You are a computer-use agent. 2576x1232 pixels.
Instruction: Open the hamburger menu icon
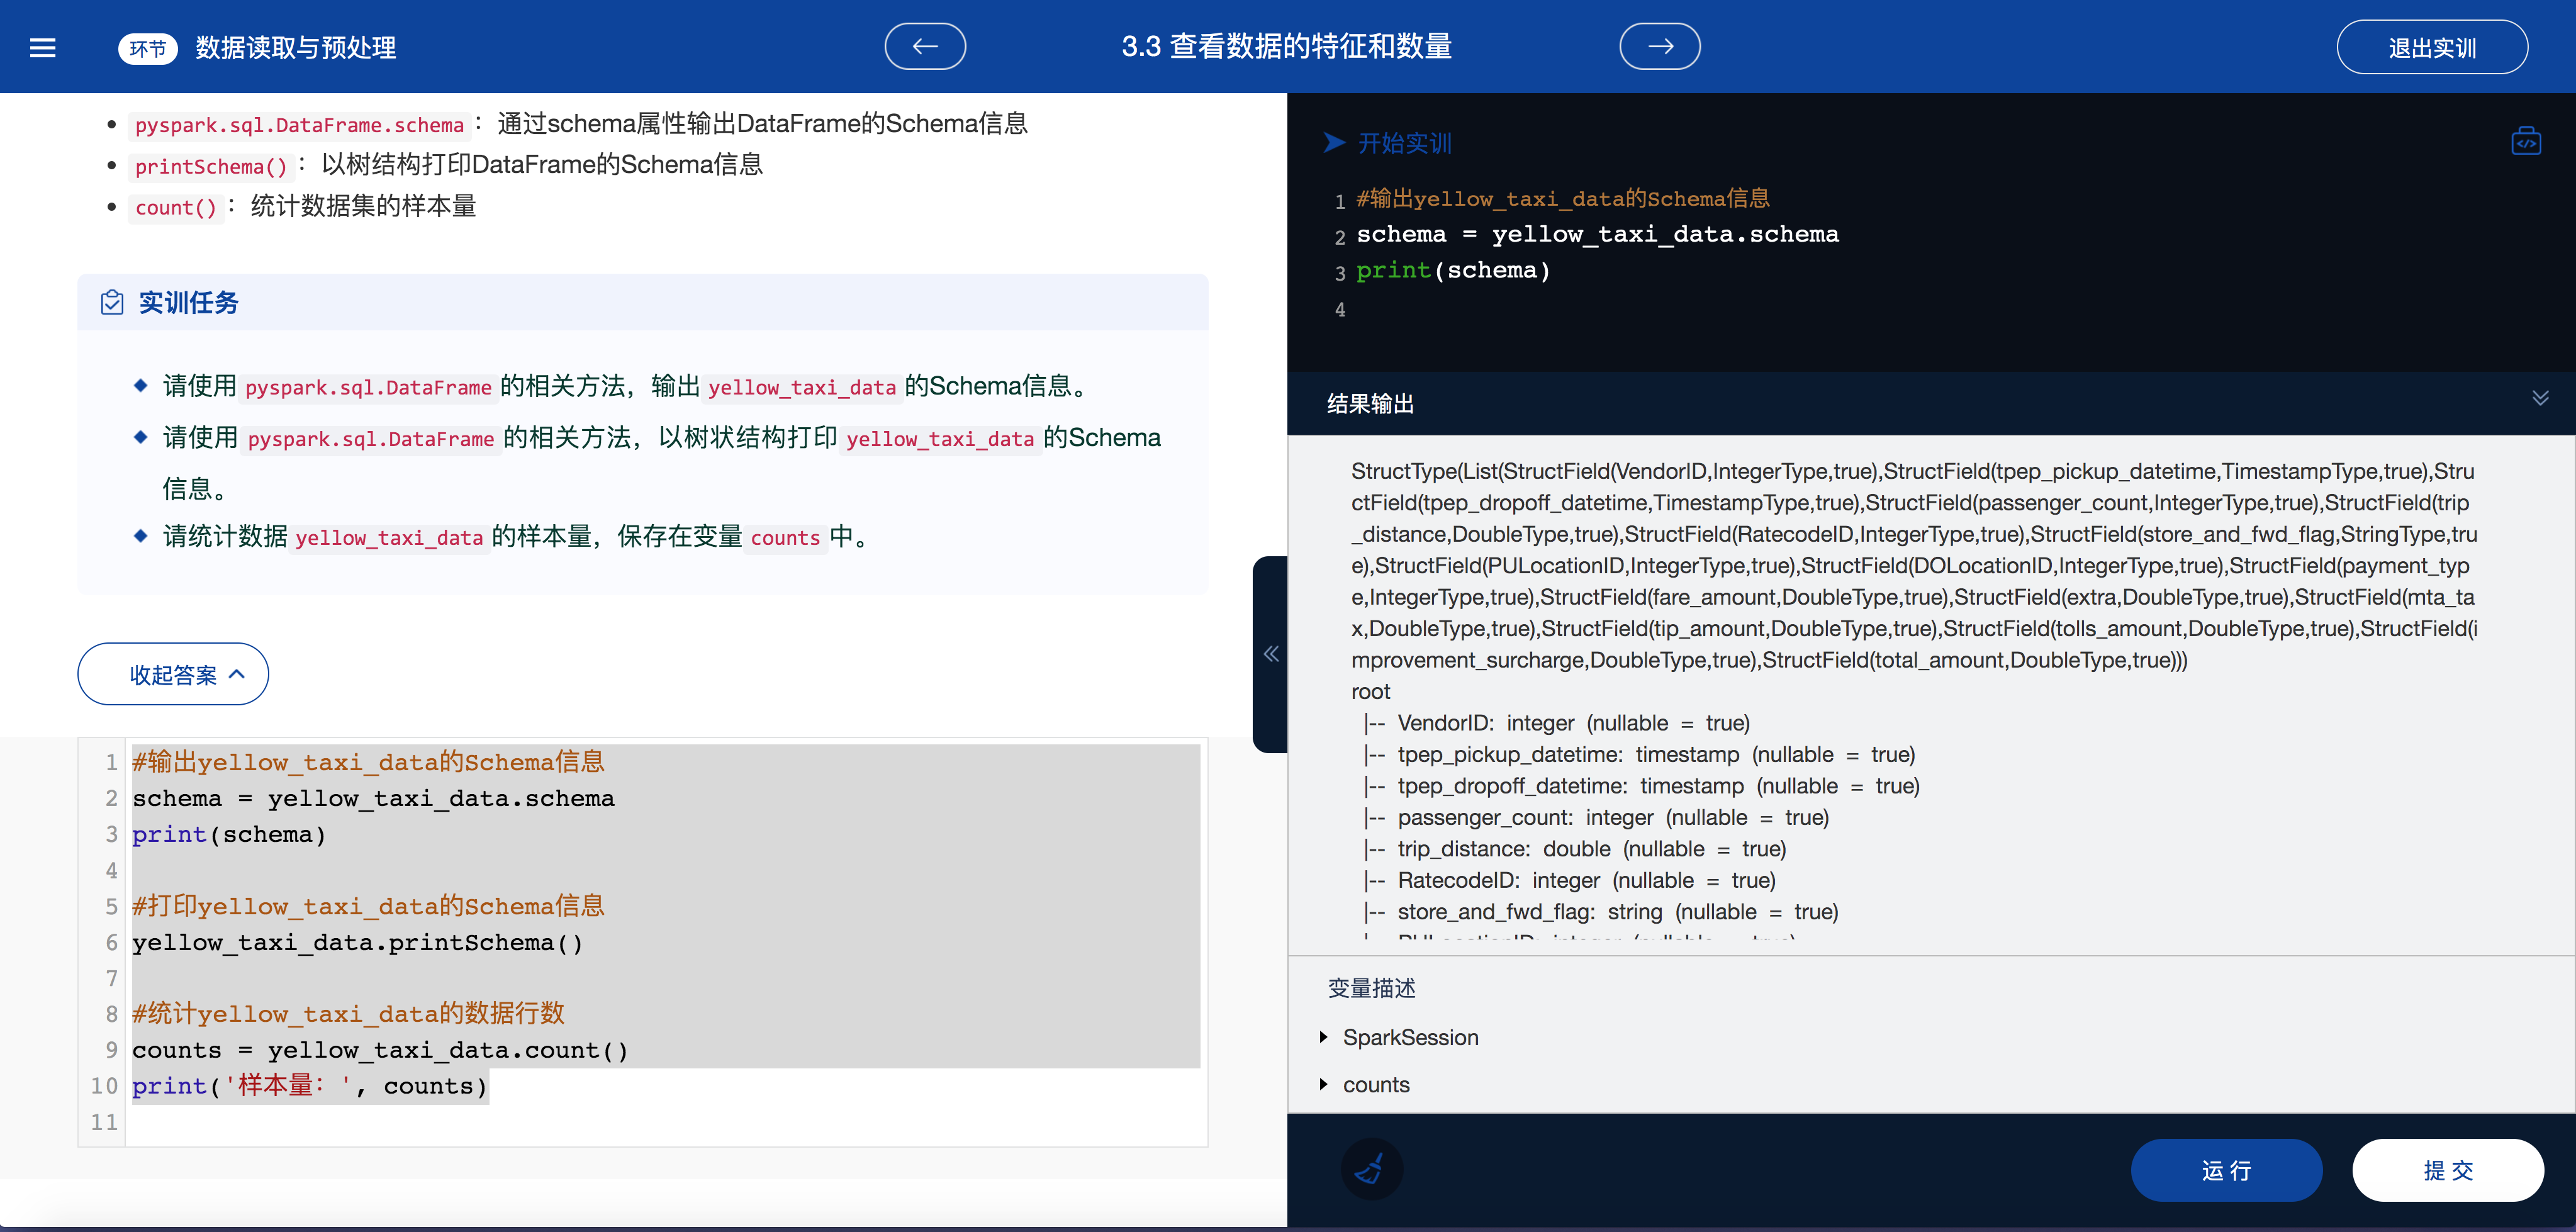pyautogui.click(x=43, y=47)
